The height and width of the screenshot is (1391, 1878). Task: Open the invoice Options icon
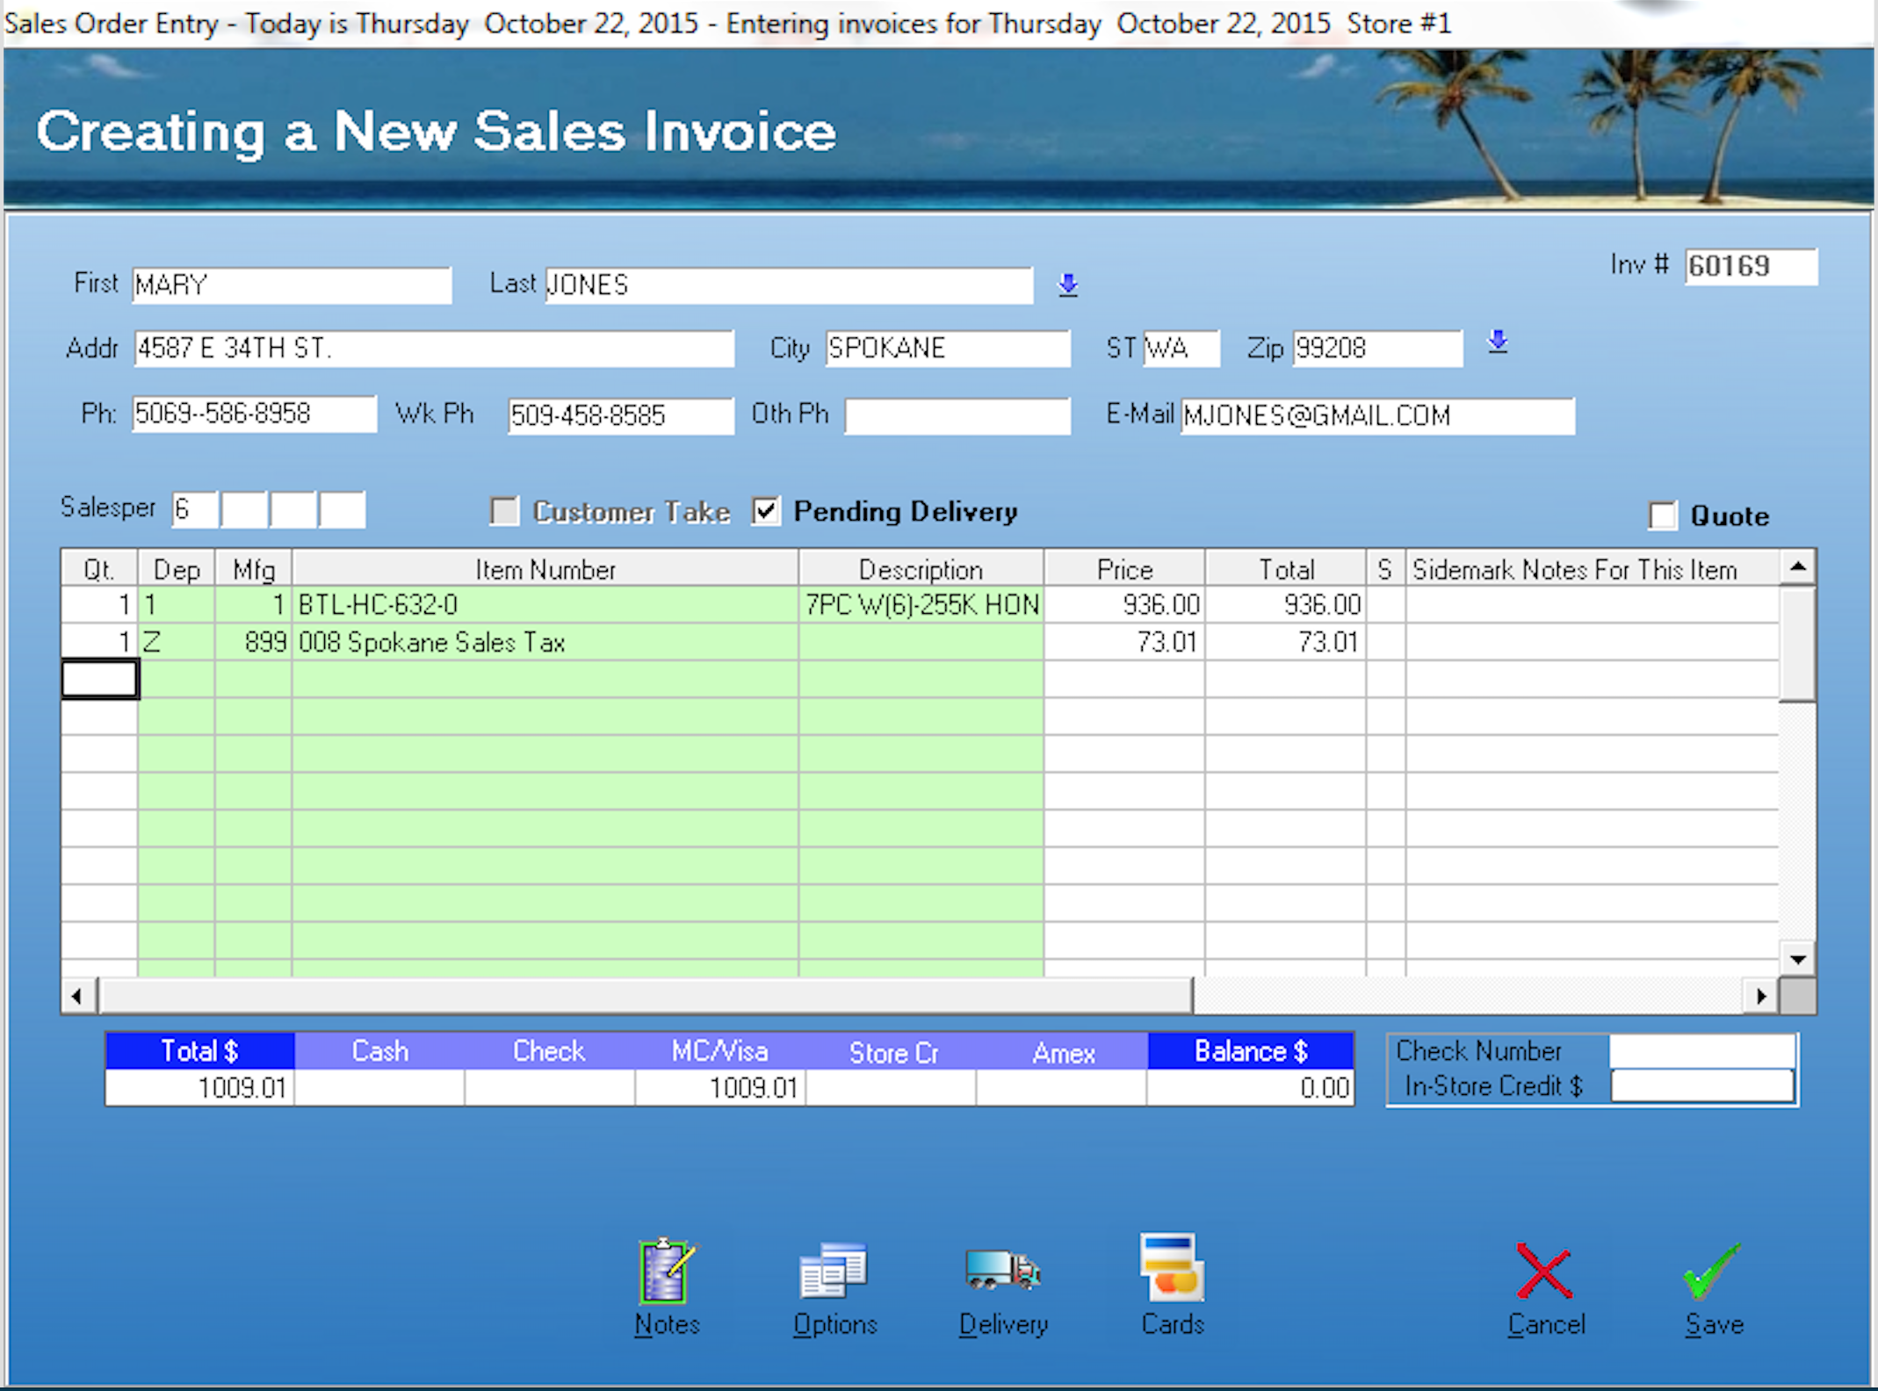834,1272
